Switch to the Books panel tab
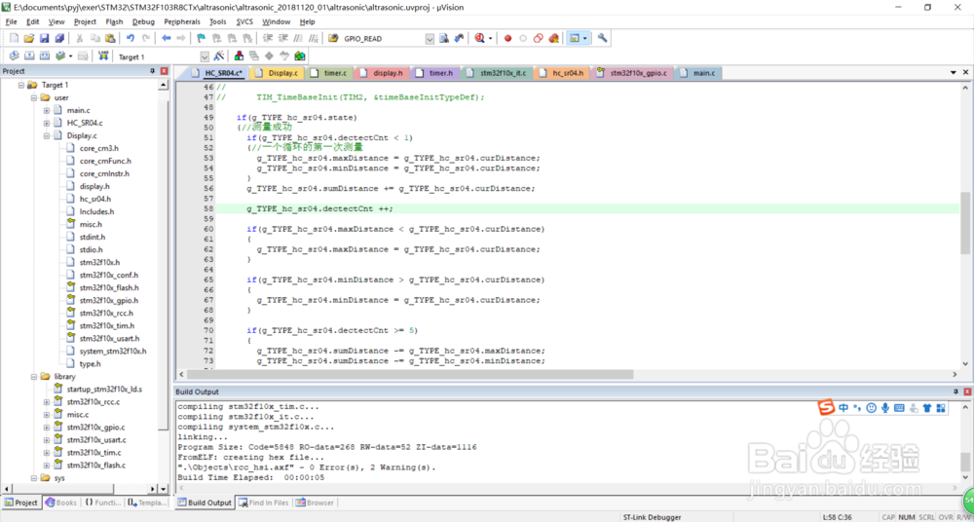This screenshot has height=522, width=974. tap(60, 503)
